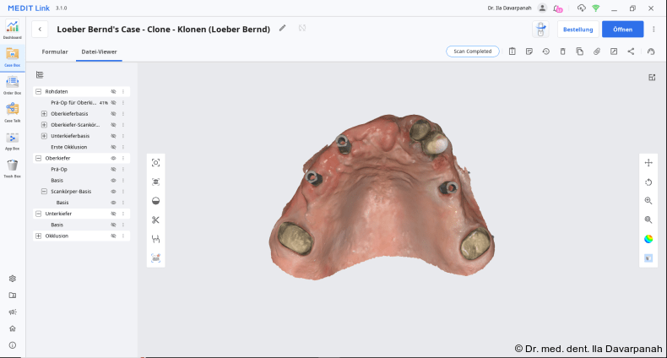Show the hidden Rohdaten group

113,91
